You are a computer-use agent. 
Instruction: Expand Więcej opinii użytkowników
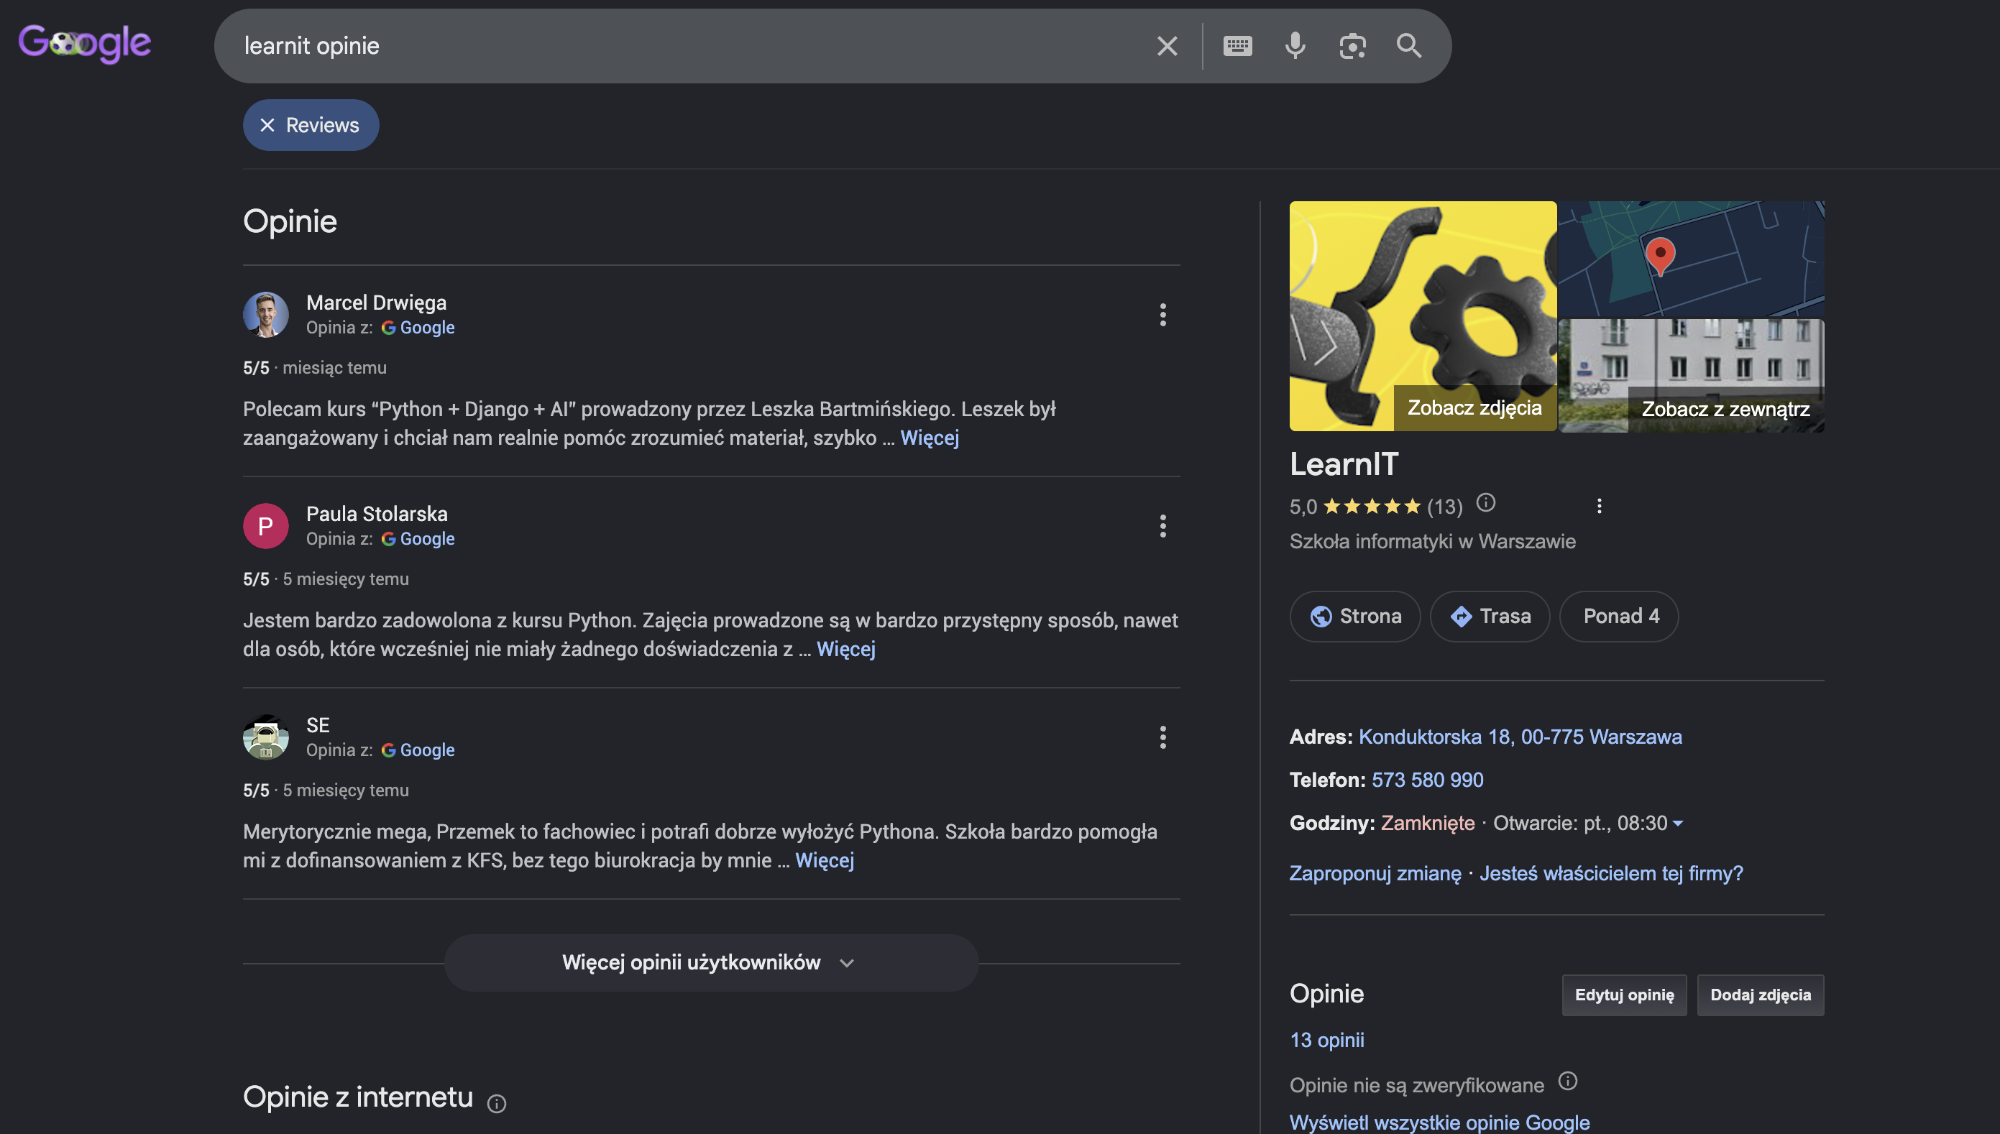(x=711, y=963)
